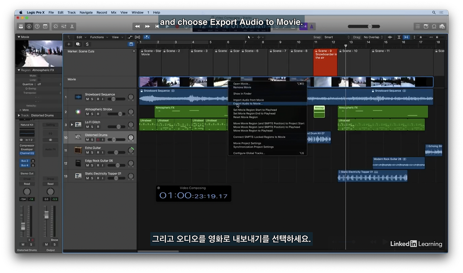The height and width of the screenshot is (273, 463).
Task: Choose Configure Global Tracks entry
Action: click(x=267, y=153)
